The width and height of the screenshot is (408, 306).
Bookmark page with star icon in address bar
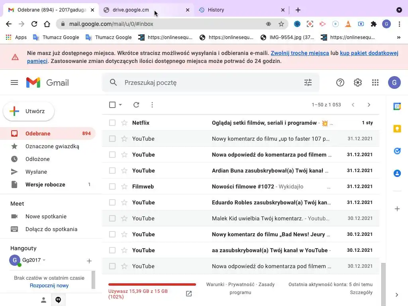pos(281,24)
